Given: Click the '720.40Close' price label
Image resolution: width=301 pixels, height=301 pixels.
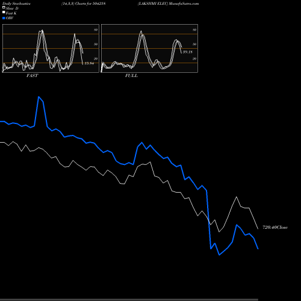Looking at the screenshot, I should coord(275,228).
